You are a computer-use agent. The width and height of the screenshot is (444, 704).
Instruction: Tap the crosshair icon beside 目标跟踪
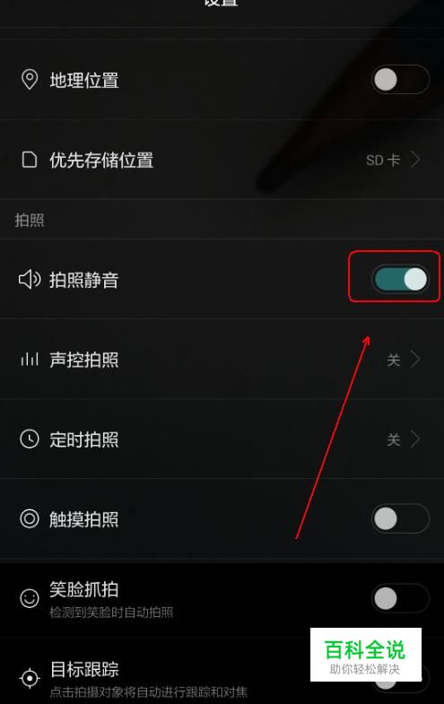30,678
